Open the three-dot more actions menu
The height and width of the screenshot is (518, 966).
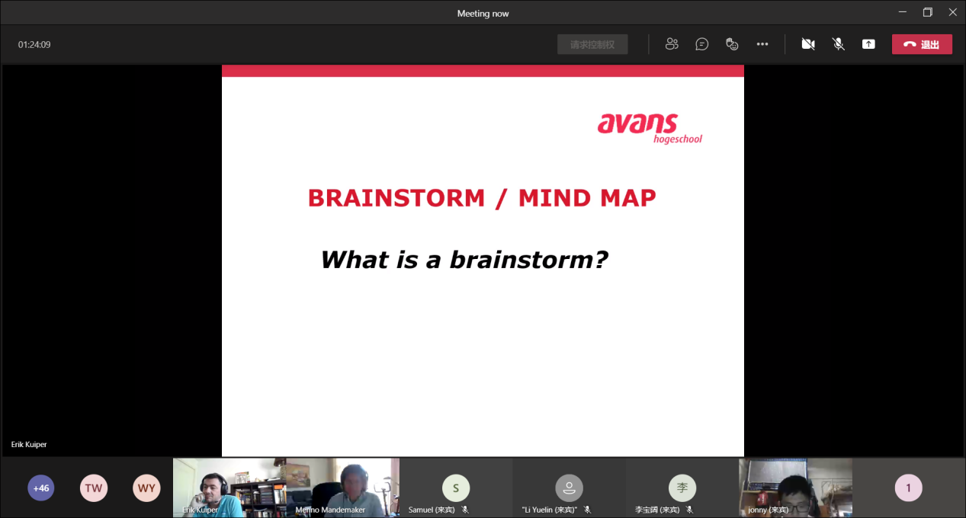[762, 44]
